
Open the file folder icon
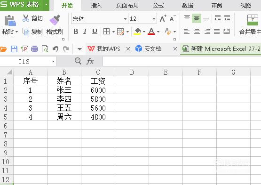pyautogui.click(x=3, y=49)
